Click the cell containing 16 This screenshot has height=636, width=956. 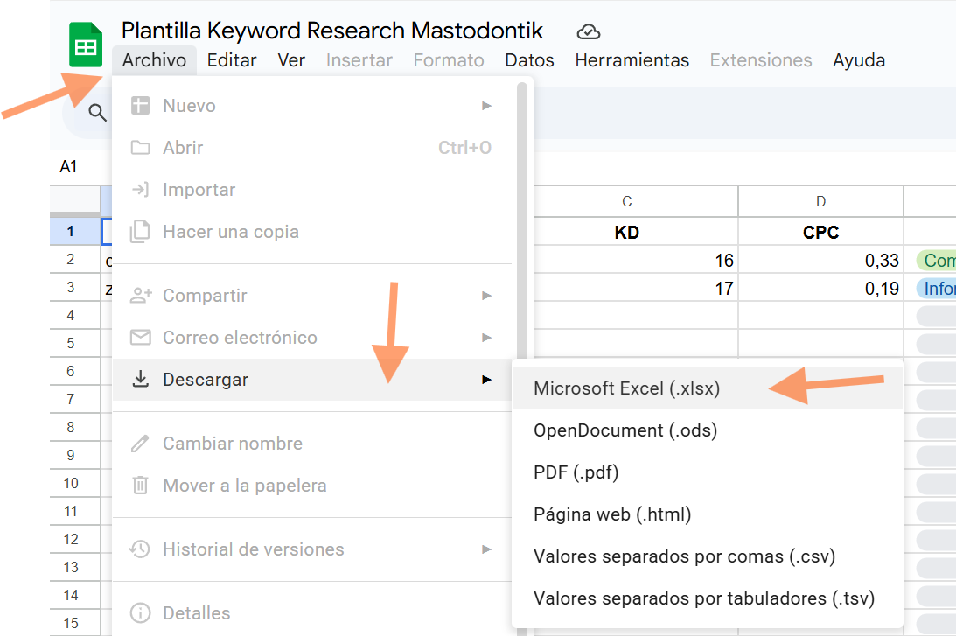click(636, 261)
